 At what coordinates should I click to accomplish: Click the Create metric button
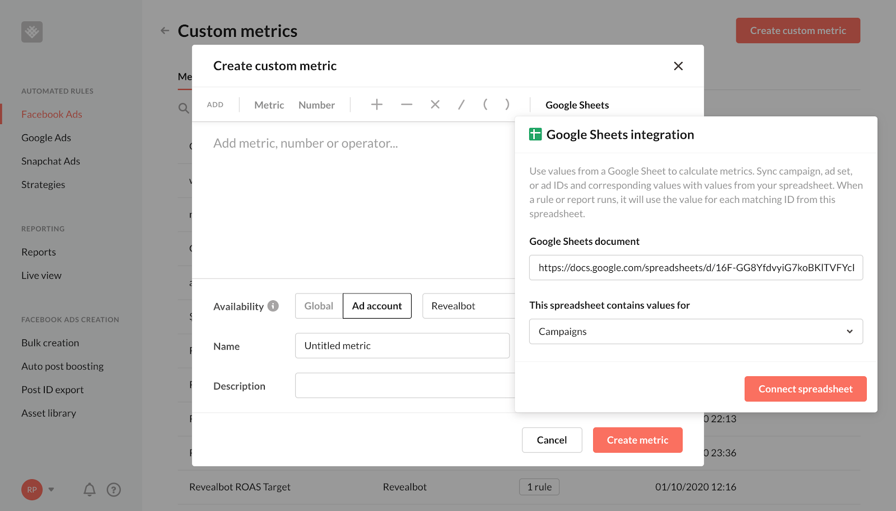pos(638,440)
